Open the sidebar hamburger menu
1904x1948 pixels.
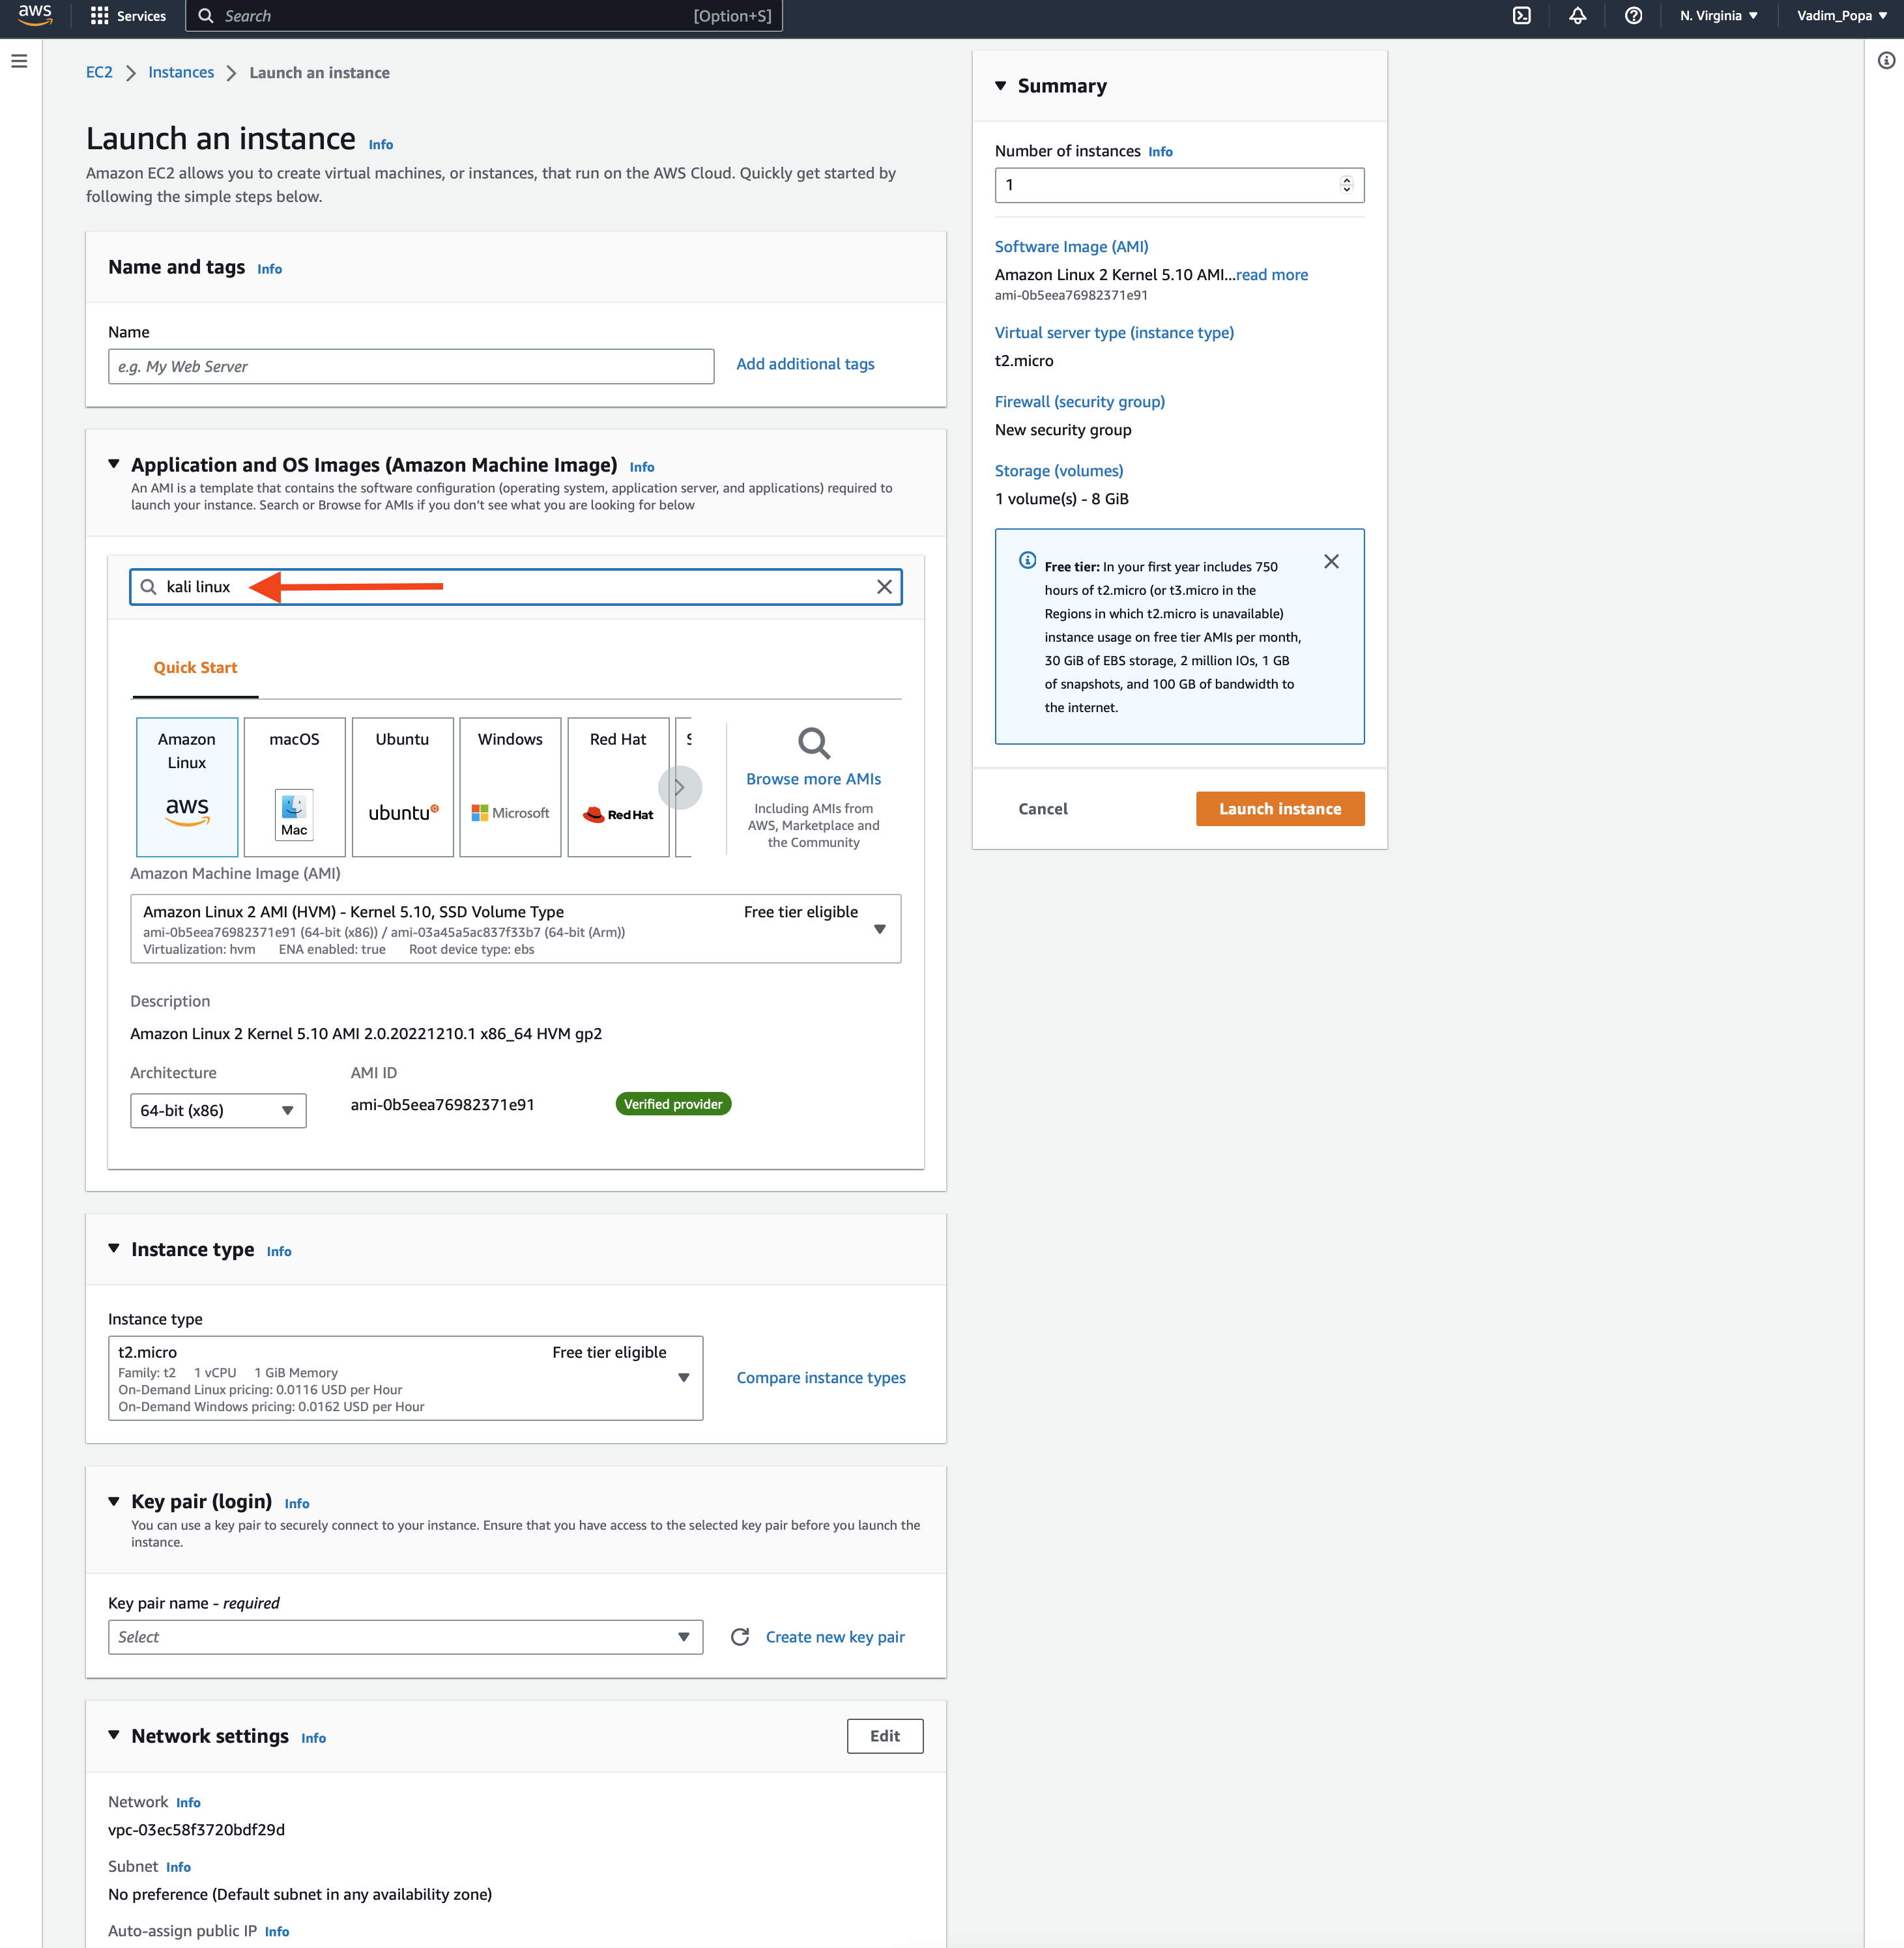[18, 61]
